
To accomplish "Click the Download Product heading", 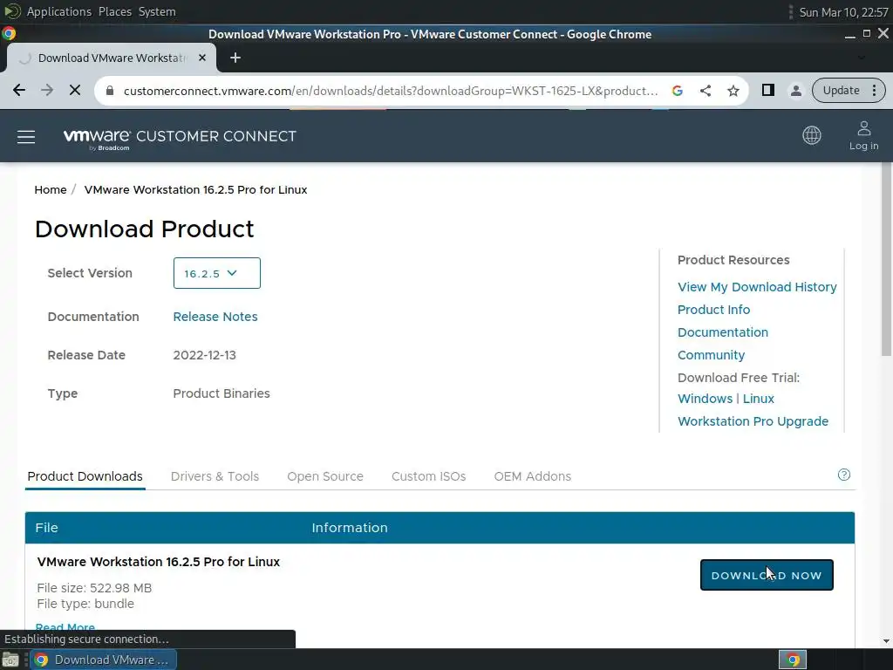I will (145, 229).
